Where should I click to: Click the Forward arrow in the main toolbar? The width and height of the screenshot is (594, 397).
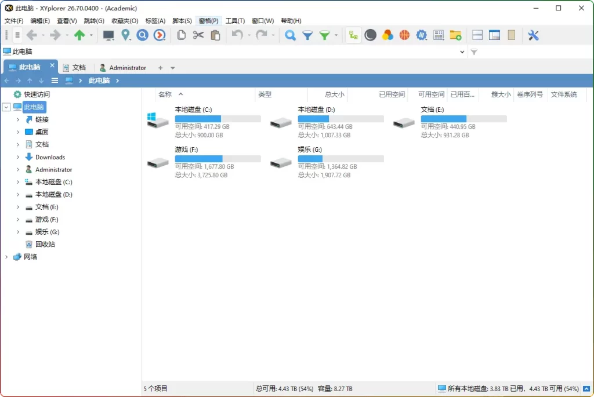[55, 35]
